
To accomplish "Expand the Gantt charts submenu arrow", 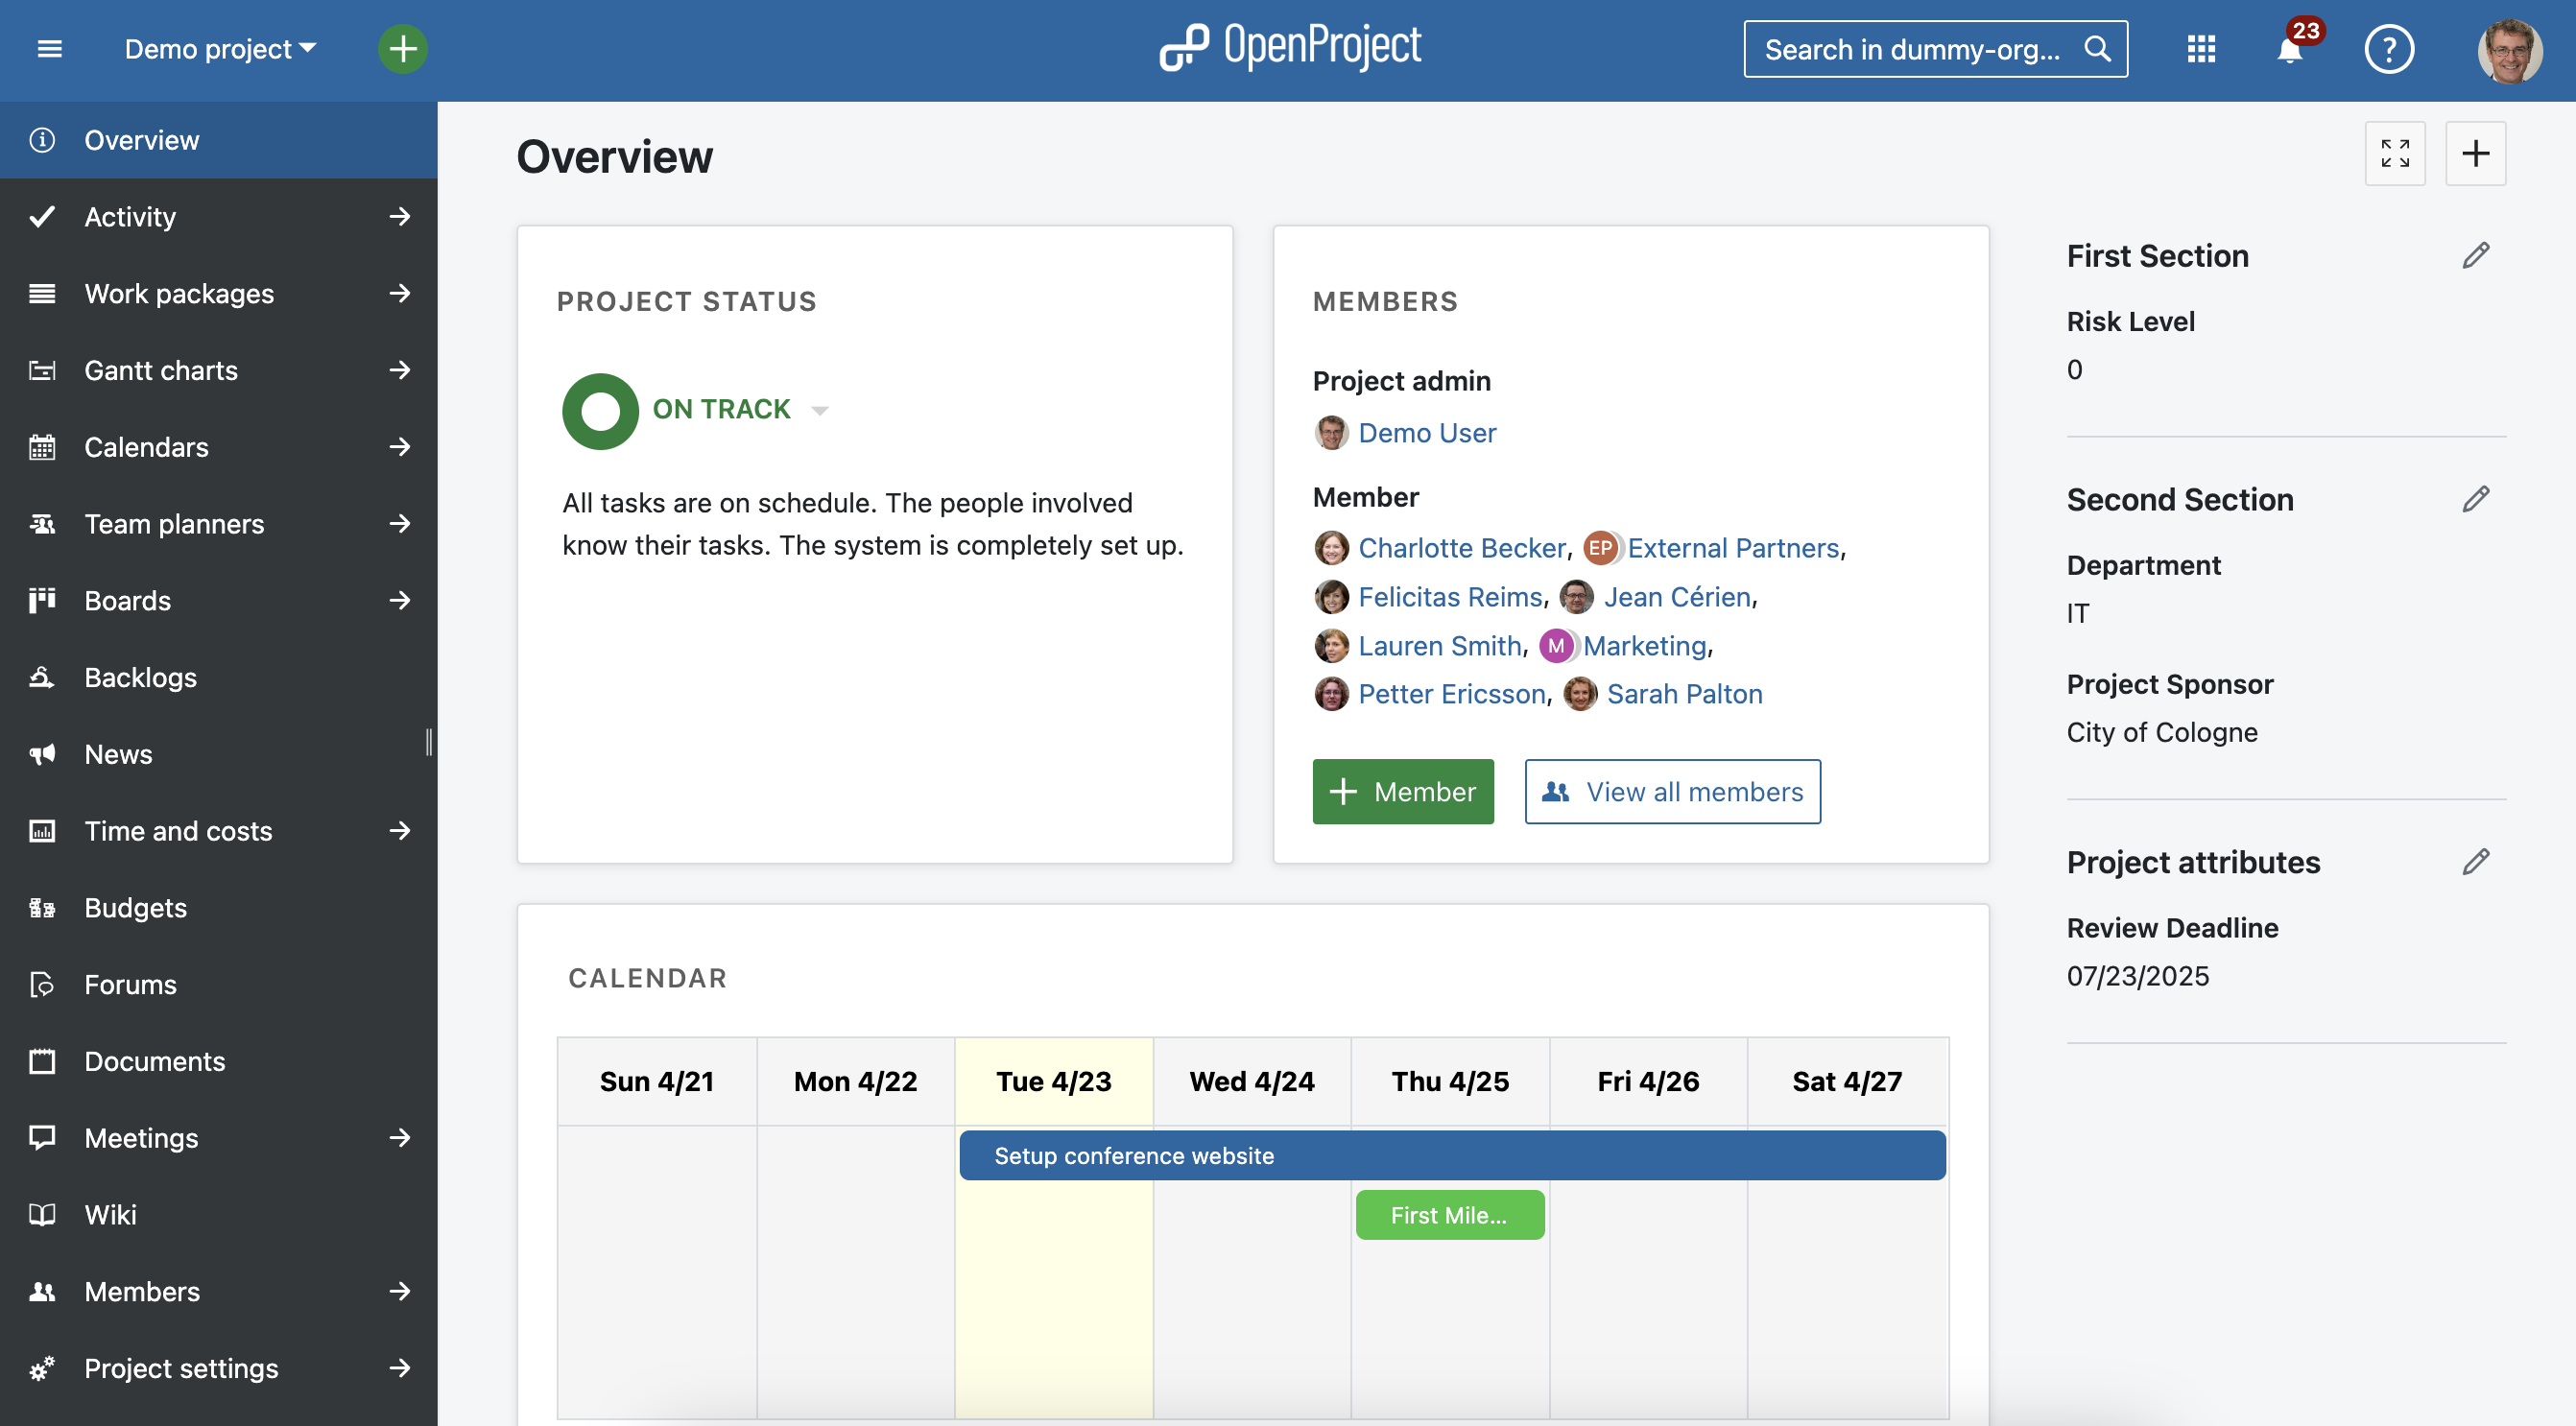I will [x=400, y=370].
